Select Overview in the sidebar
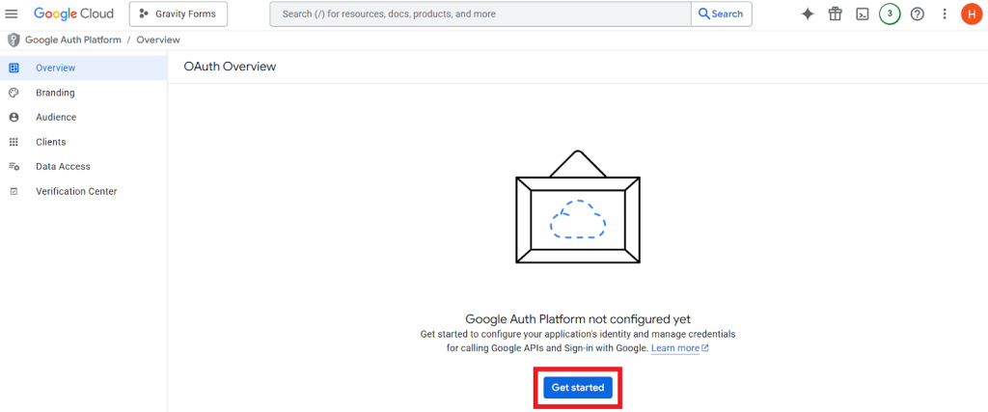This screenshot has height=412, width=988. 83,68
